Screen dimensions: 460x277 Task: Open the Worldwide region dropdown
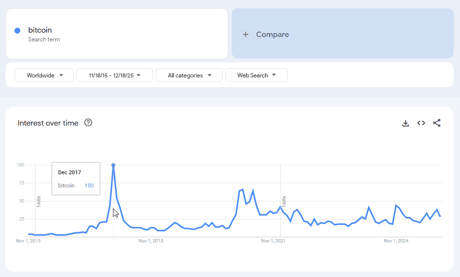point(44,75)
